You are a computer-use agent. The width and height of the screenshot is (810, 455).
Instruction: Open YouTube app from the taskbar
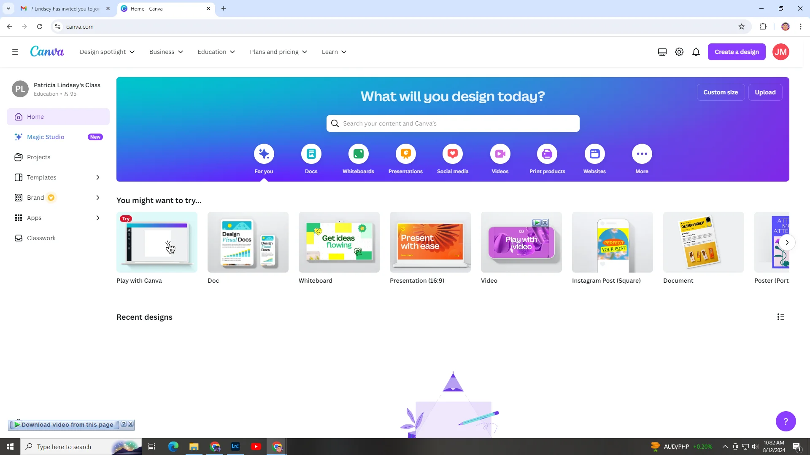(x=256, y=447)
